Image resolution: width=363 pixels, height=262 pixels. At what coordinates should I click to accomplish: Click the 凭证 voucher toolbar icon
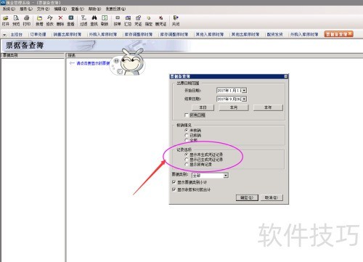click(138, 18)
